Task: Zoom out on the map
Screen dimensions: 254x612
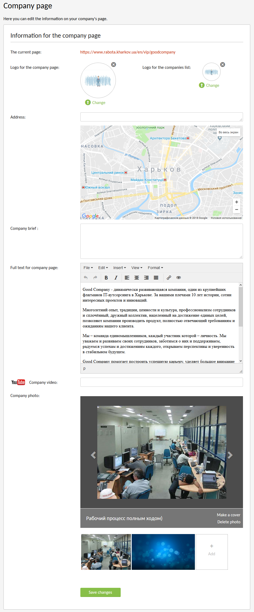Action: pyautogui.click(x=237, y=209)
